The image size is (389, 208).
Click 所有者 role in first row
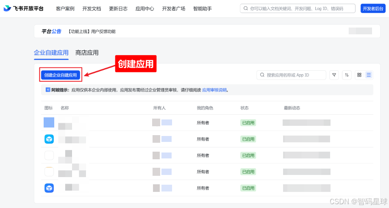[203, 123]
